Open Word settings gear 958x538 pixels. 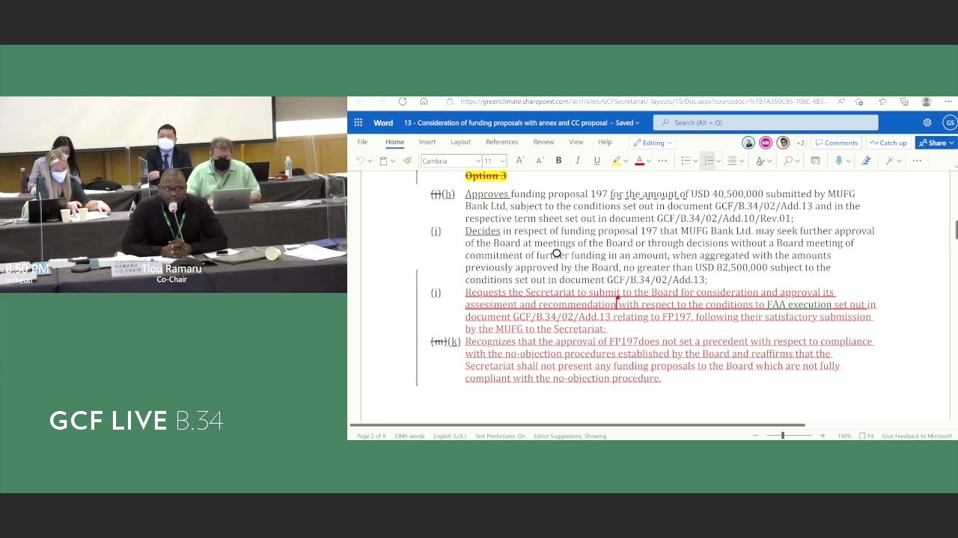pyautogui.click(x=927, y=123)
